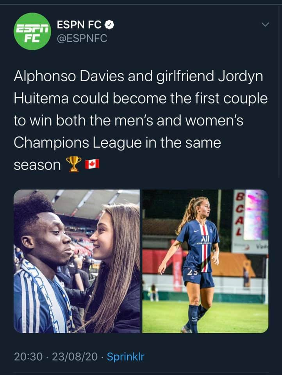This screenshot has width=282, height=375.
Task: Click the tweet text about Alphonso Davies
Action: coord(141,120)
